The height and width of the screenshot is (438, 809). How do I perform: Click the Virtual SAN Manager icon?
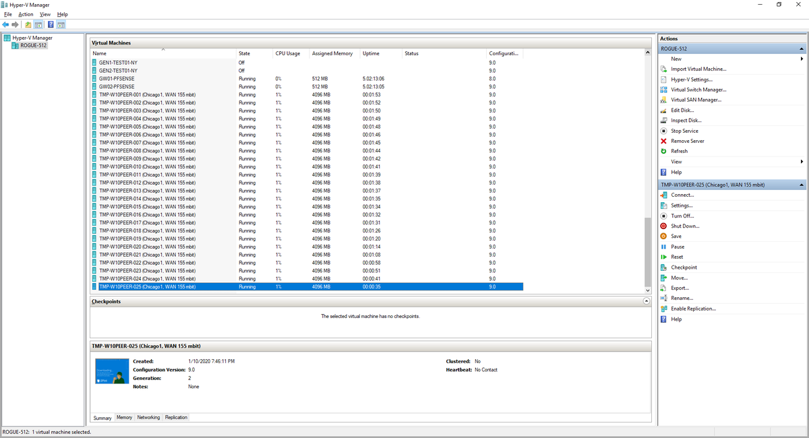coord(663,100)
